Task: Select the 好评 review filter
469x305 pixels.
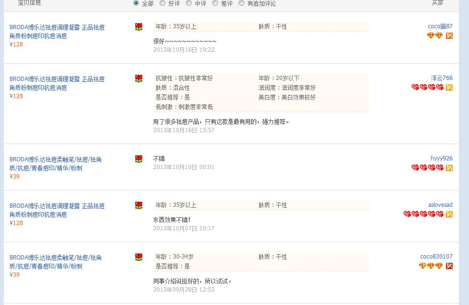Action: [162, 3]
